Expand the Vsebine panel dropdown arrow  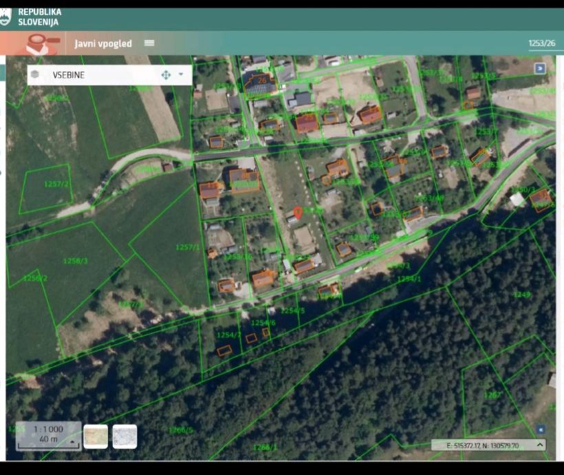point(181,74)
